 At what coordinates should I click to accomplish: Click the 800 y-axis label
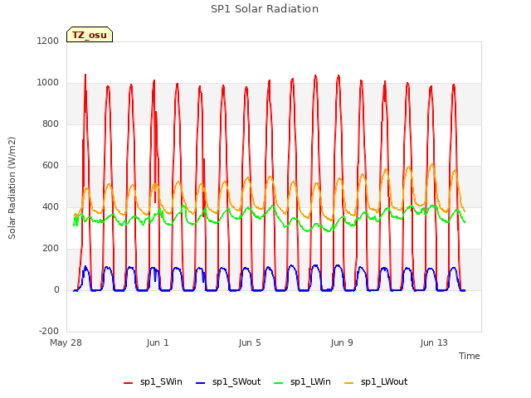click(x=51, y=124)
